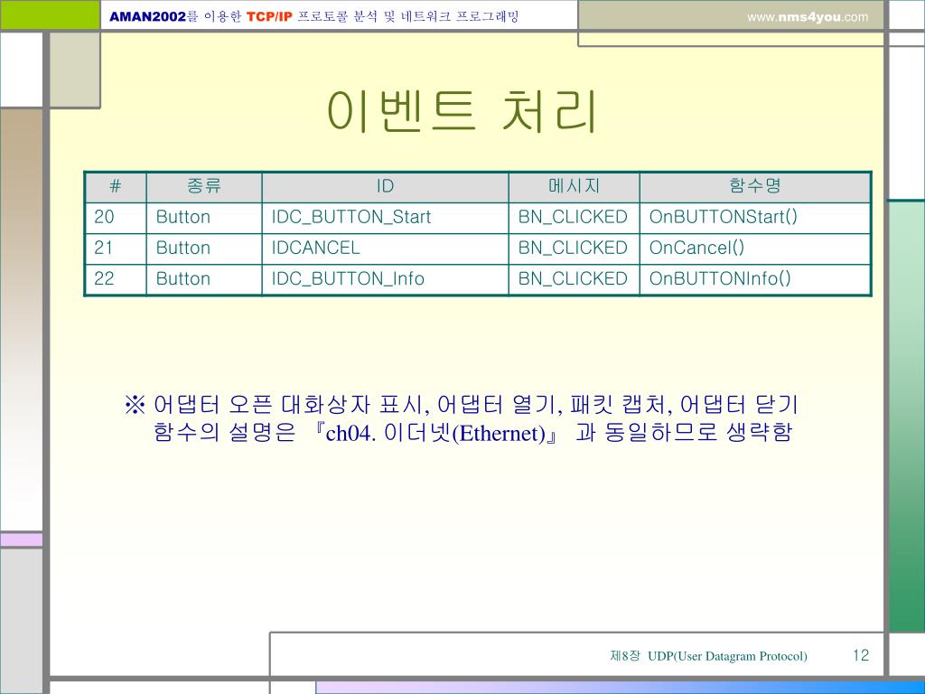Click the www.nms4you.com link in header
This screenshot has height=694, width=925.
(x=807, y=17)
